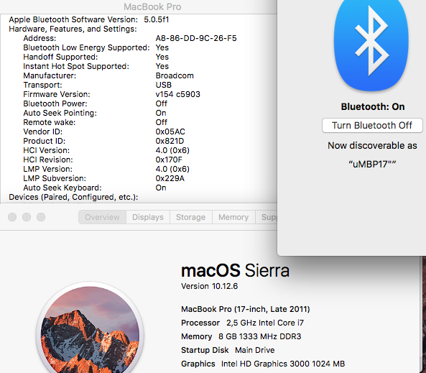Viewport: 426px width, 373px height.
Task: Click the discoverable name uMBP17 text
Action: (x=372, y=164)
